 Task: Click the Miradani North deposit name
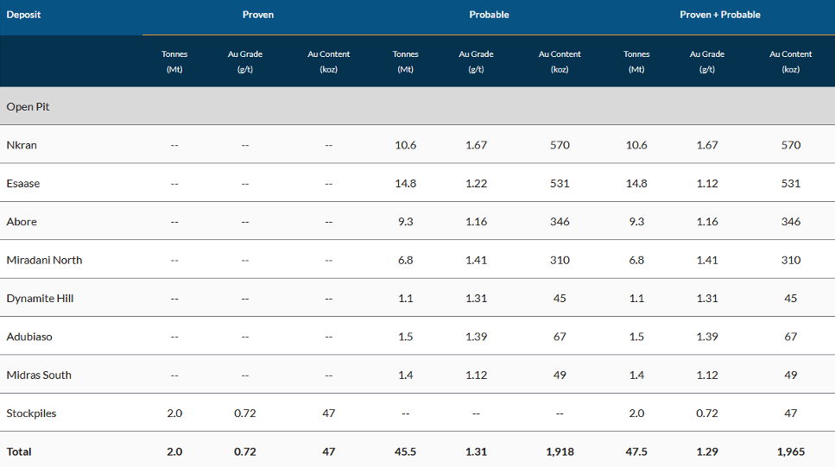tap(44, 260)
